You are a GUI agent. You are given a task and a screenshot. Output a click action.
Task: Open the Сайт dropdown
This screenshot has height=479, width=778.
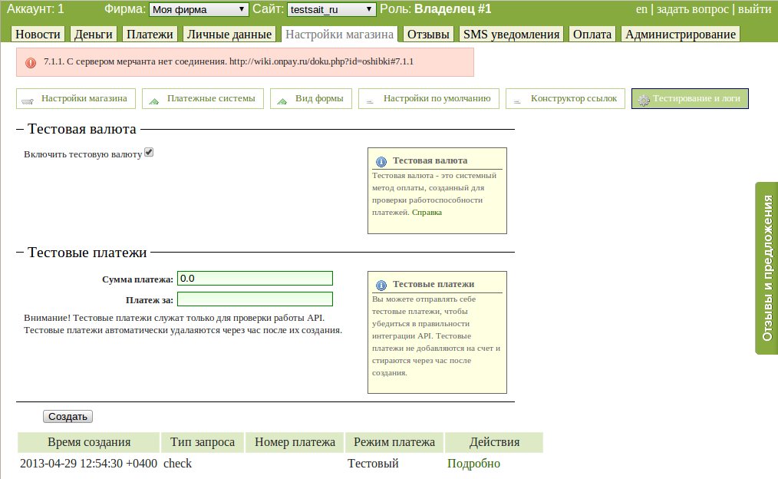click(331, 9)
